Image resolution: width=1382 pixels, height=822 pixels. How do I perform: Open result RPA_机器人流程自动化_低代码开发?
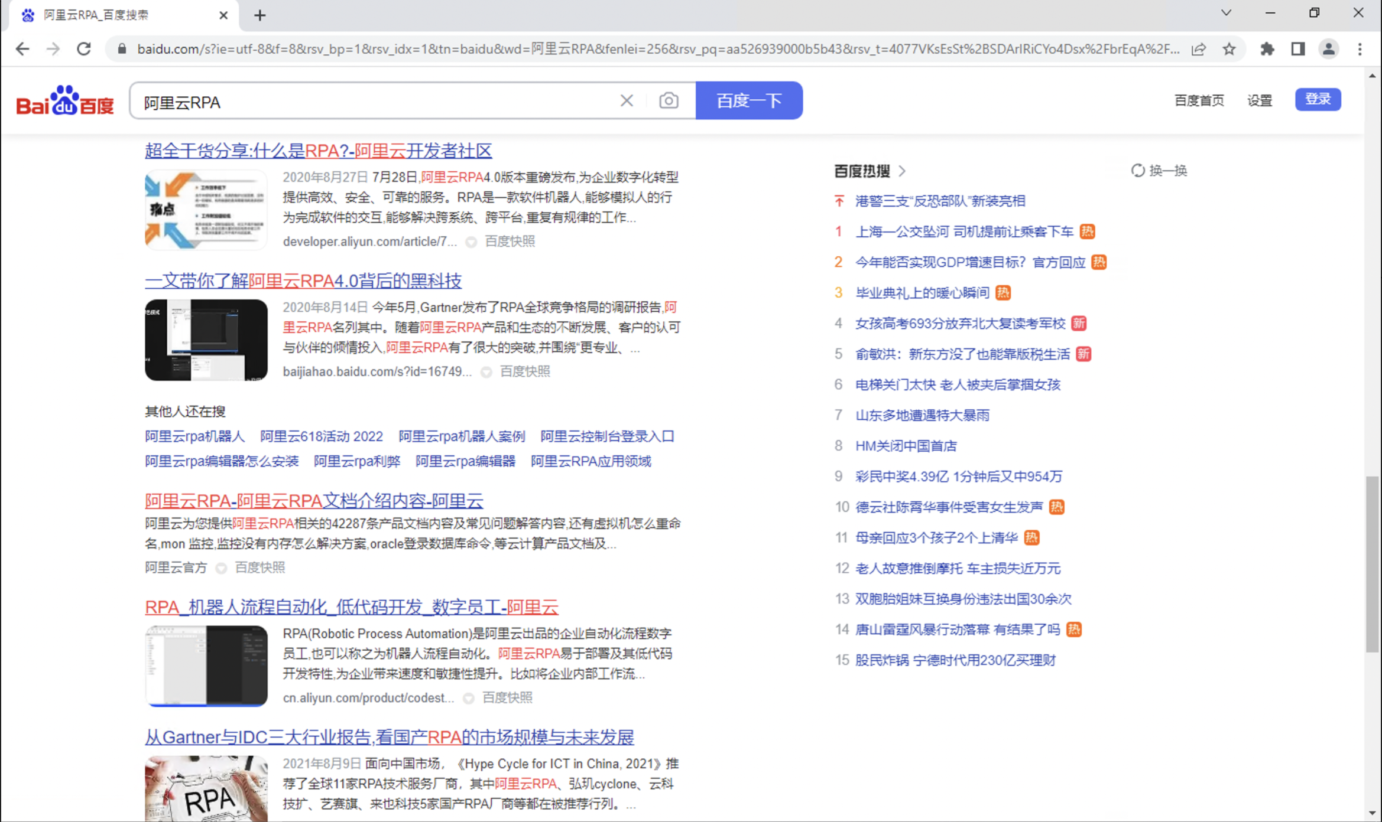[352, 607]
